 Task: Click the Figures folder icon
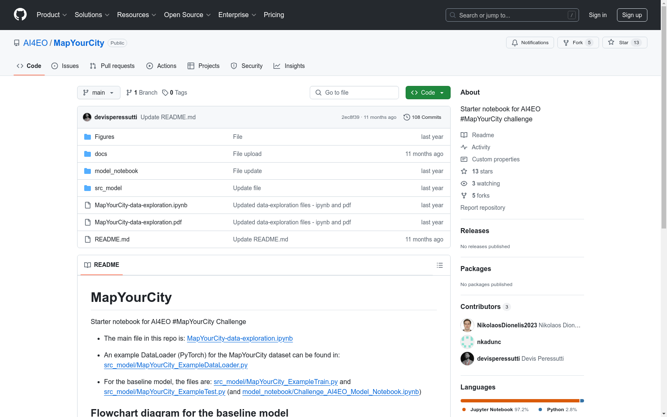88,137
